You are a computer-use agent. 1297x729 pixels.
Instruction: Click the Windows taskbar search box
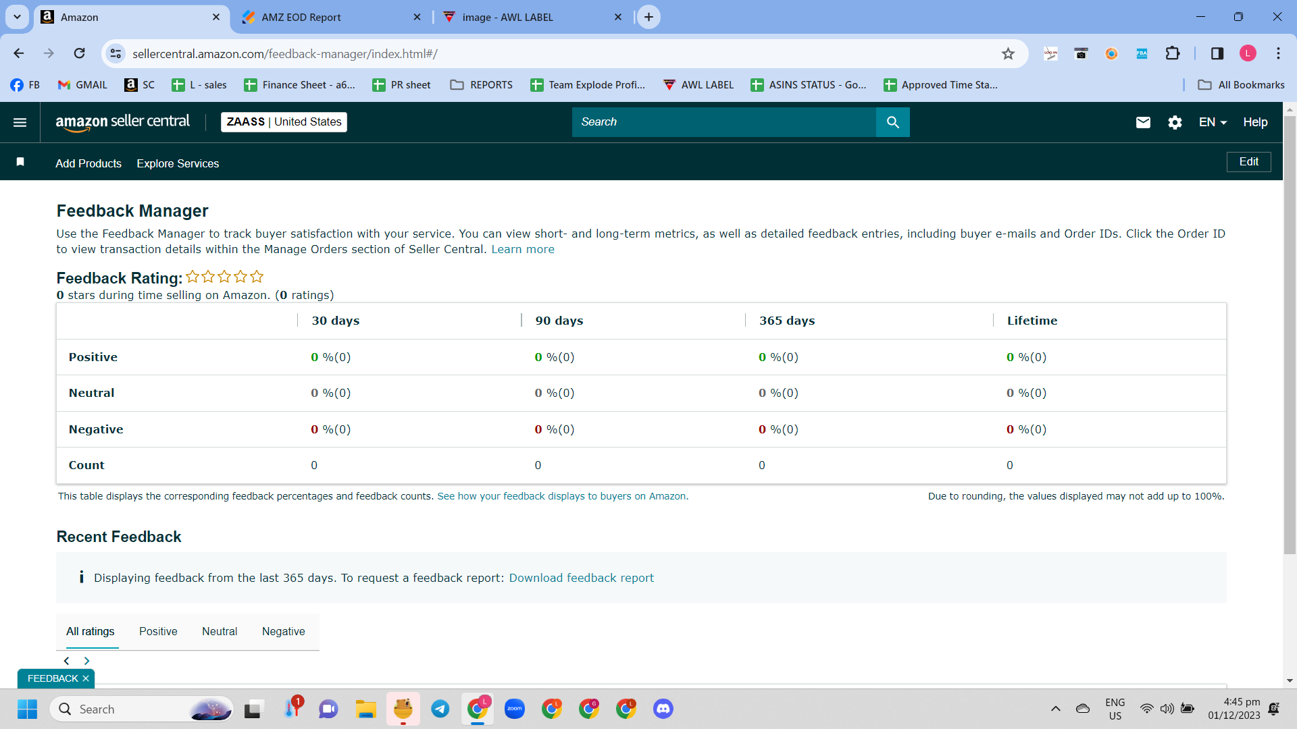pyautogui.click(x=142, y=709)
